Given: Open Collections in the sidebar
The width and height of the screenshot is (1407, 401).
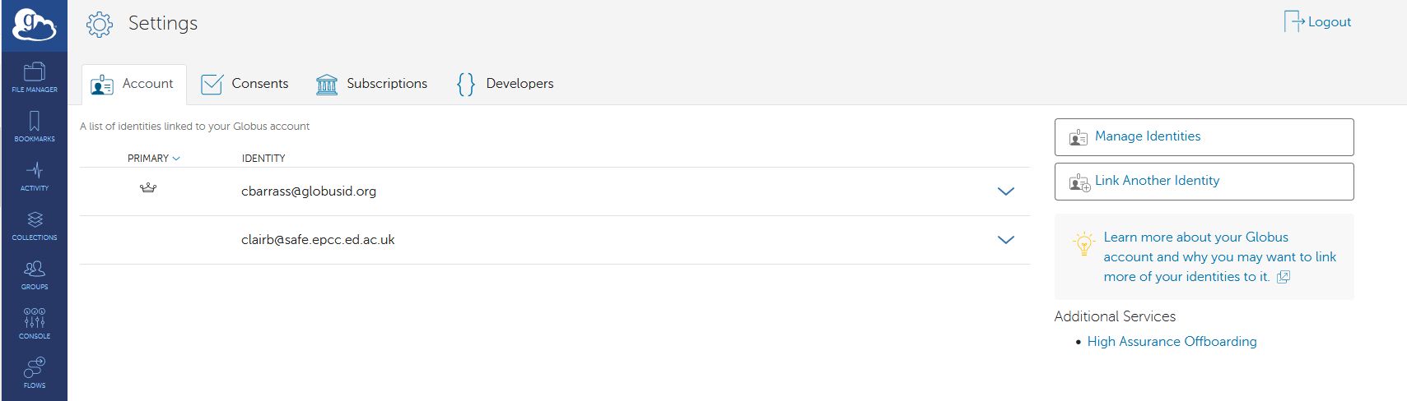Looking at the screenshot, I should point(35,224).
